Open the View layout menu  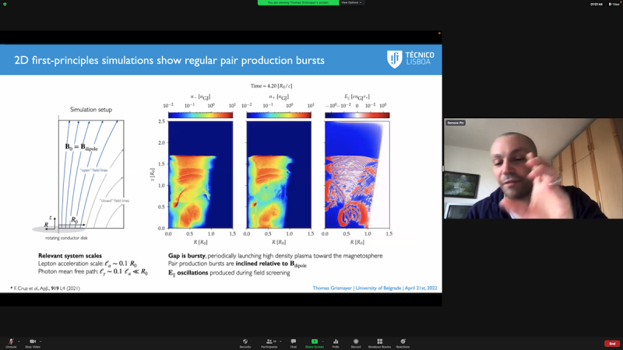[613, 3]
